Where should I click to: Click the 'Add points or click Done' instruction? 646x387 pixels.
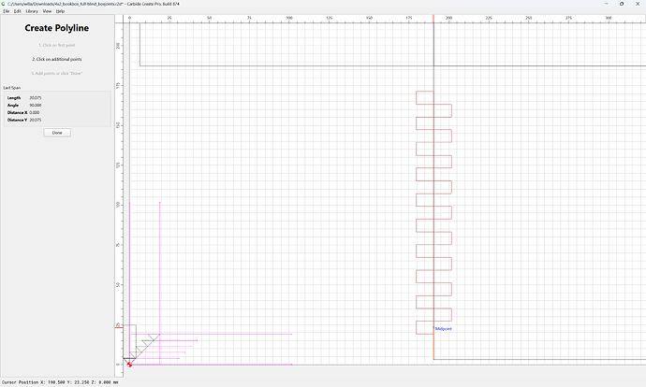point(57,73)
